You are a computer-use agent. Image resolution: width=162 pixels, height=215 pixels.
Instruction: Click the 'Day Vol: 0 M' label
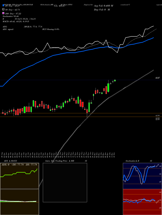coord(102,9)
